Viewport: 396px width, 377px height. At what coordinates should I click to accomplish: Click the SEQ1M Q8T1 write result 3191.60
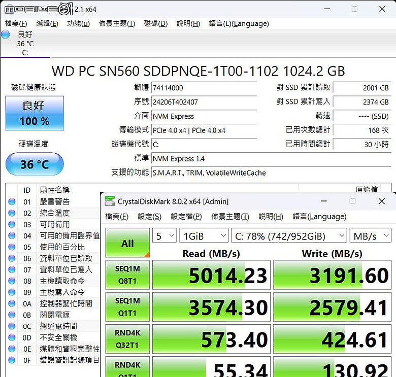[x=333, y=275]
